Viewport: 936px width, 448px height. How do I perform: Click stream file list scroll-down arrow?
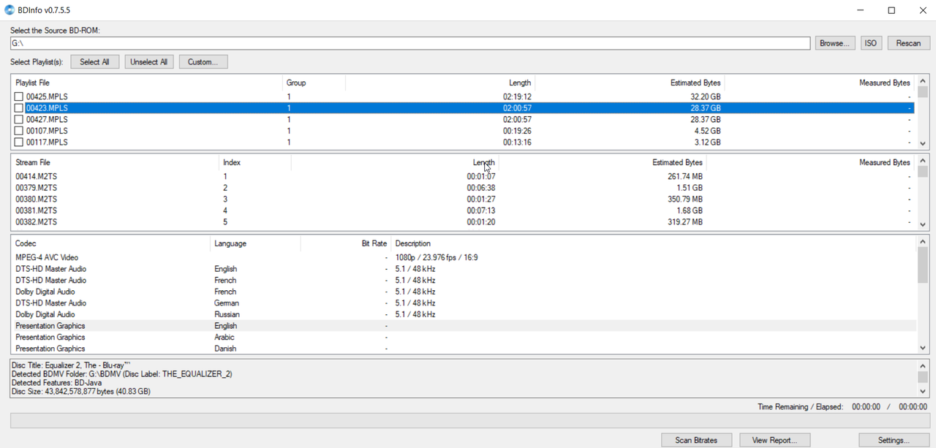point(922,224)
